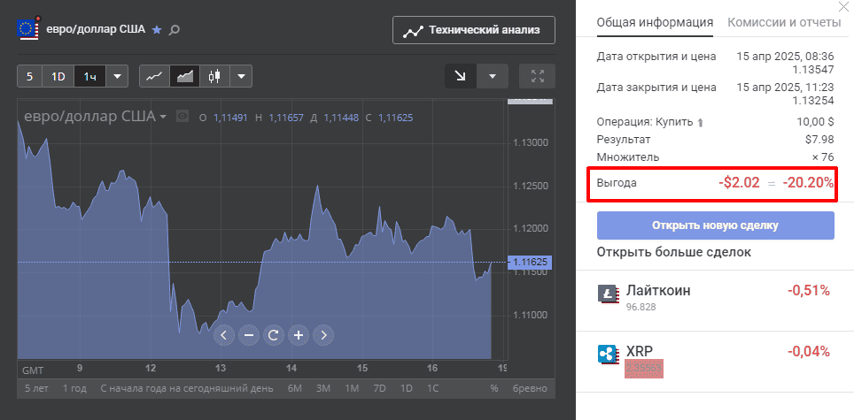Shift chart right with the arrow button
Screen dimensions: 854x420
[x=323, y=335]
